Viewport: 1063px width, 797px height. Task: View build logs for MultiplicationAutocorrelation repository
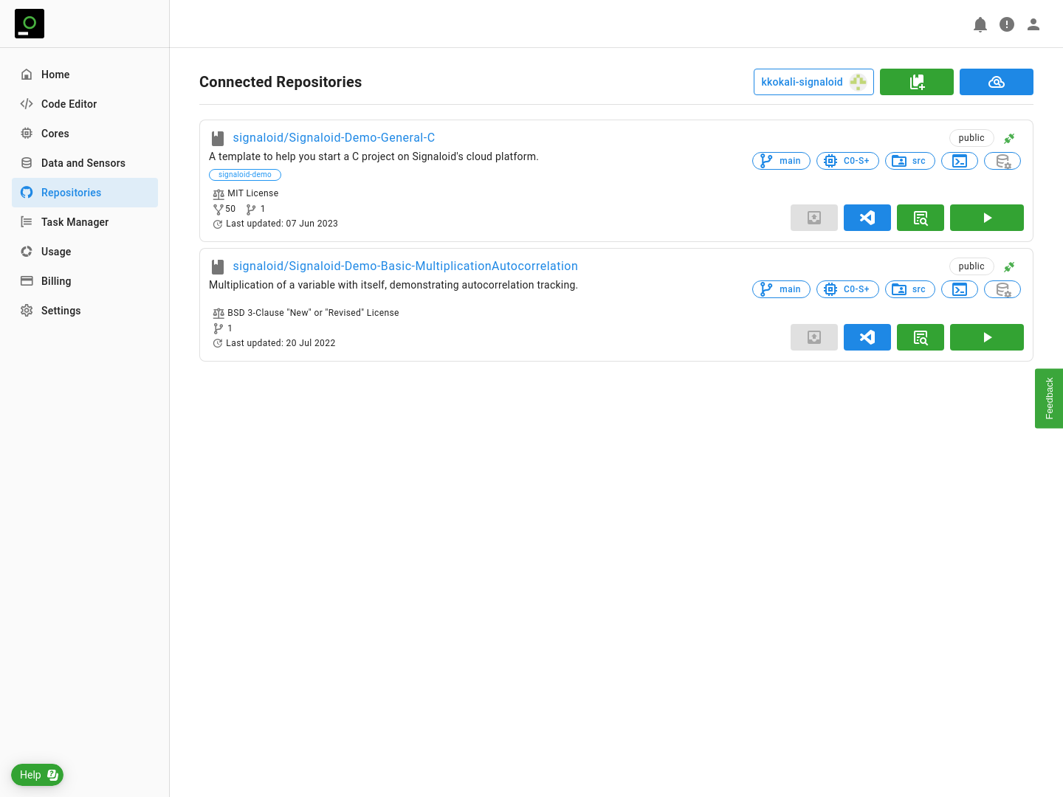point(921,337)
